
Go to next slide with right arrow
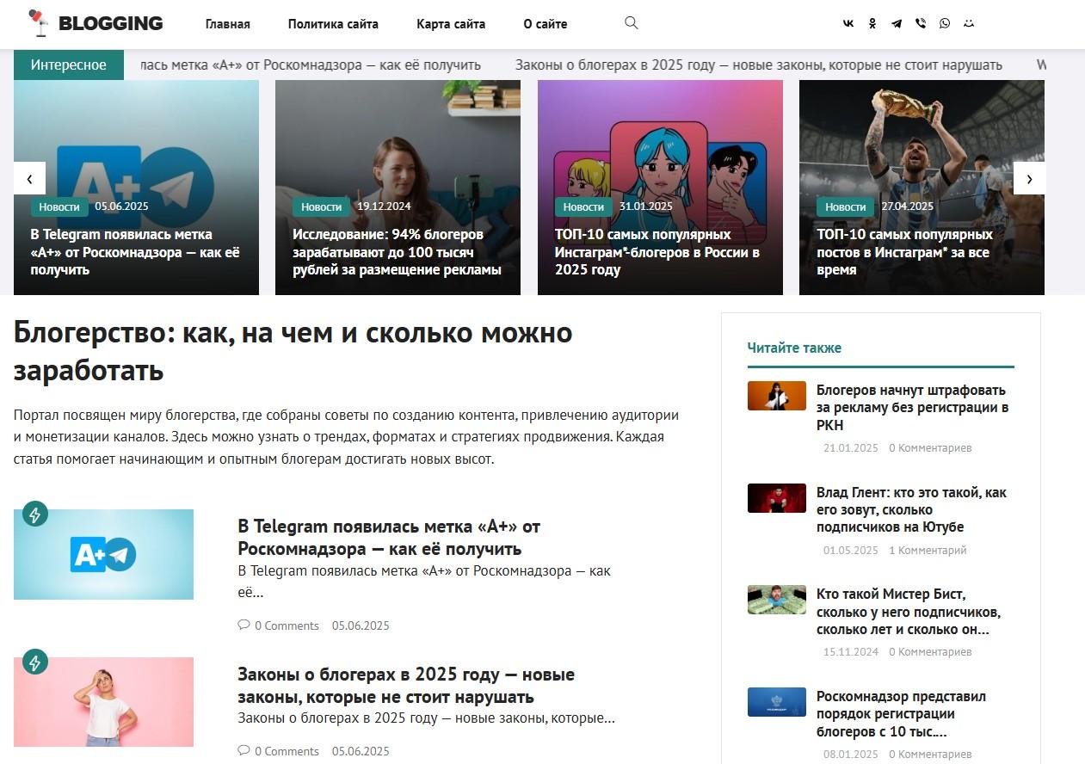point(1029,178)
